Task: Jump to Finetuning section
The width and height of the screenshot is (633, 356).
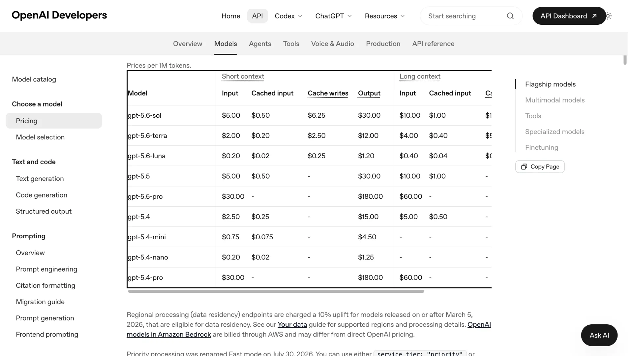Action: point(542,148)
